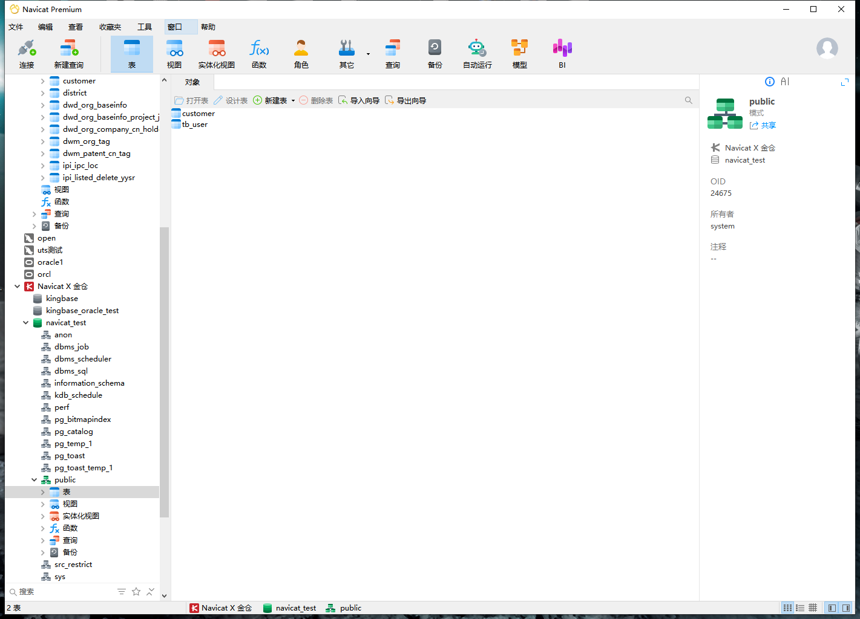This screenshot has height=619, width=860.
Task: Open the 文件 menu
Action: 16,27
